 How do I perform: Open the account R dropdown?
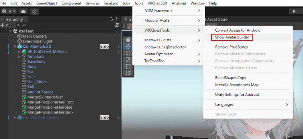9,11
